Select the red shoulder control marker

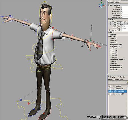(x=53, y=28)
